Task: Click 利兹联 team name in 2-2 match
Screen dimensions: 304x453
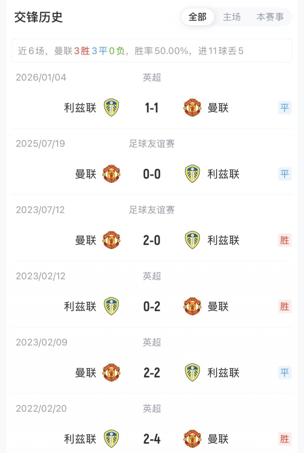Action: 223,373
